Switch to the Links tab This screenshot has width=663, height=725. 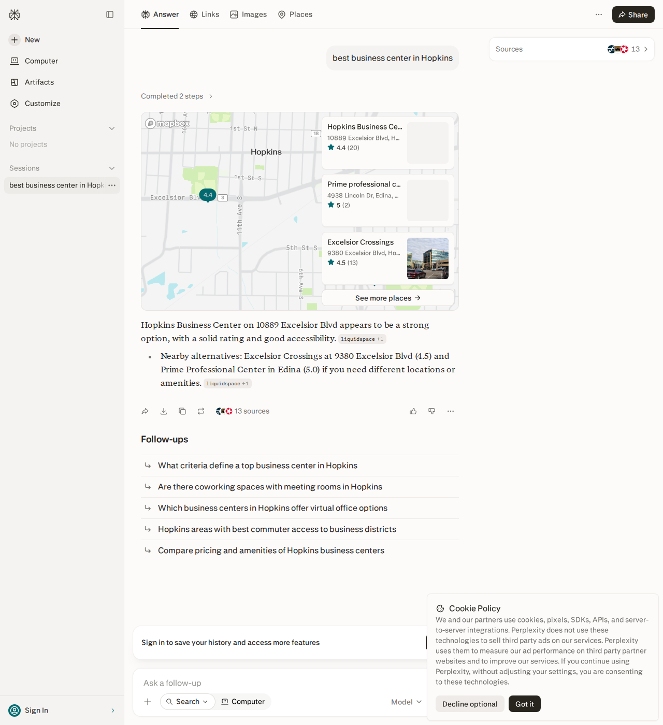pos(204,15)
